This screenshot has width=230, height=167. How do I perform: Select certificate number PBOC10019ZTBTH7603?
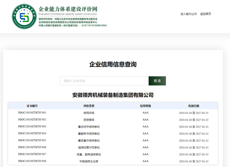pyautogui.click(x=32, y=126)
